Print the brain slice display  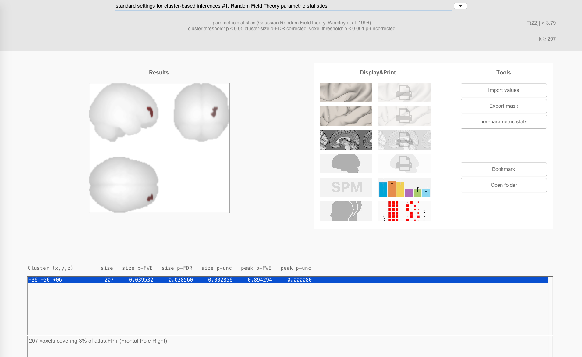tap(404, 140)
